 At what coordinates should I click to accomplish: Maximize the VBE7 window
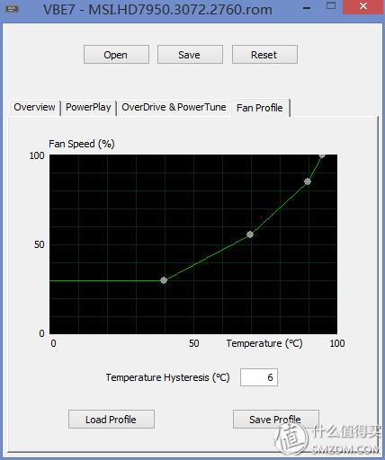coord(331,6)
